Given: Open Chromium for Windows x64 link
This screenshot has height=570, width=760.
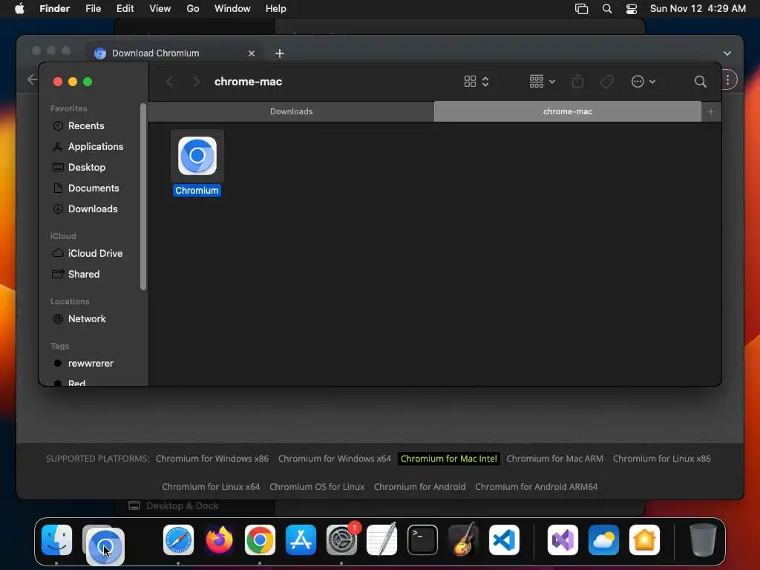Looking at the screenshot, I should 335,459.
